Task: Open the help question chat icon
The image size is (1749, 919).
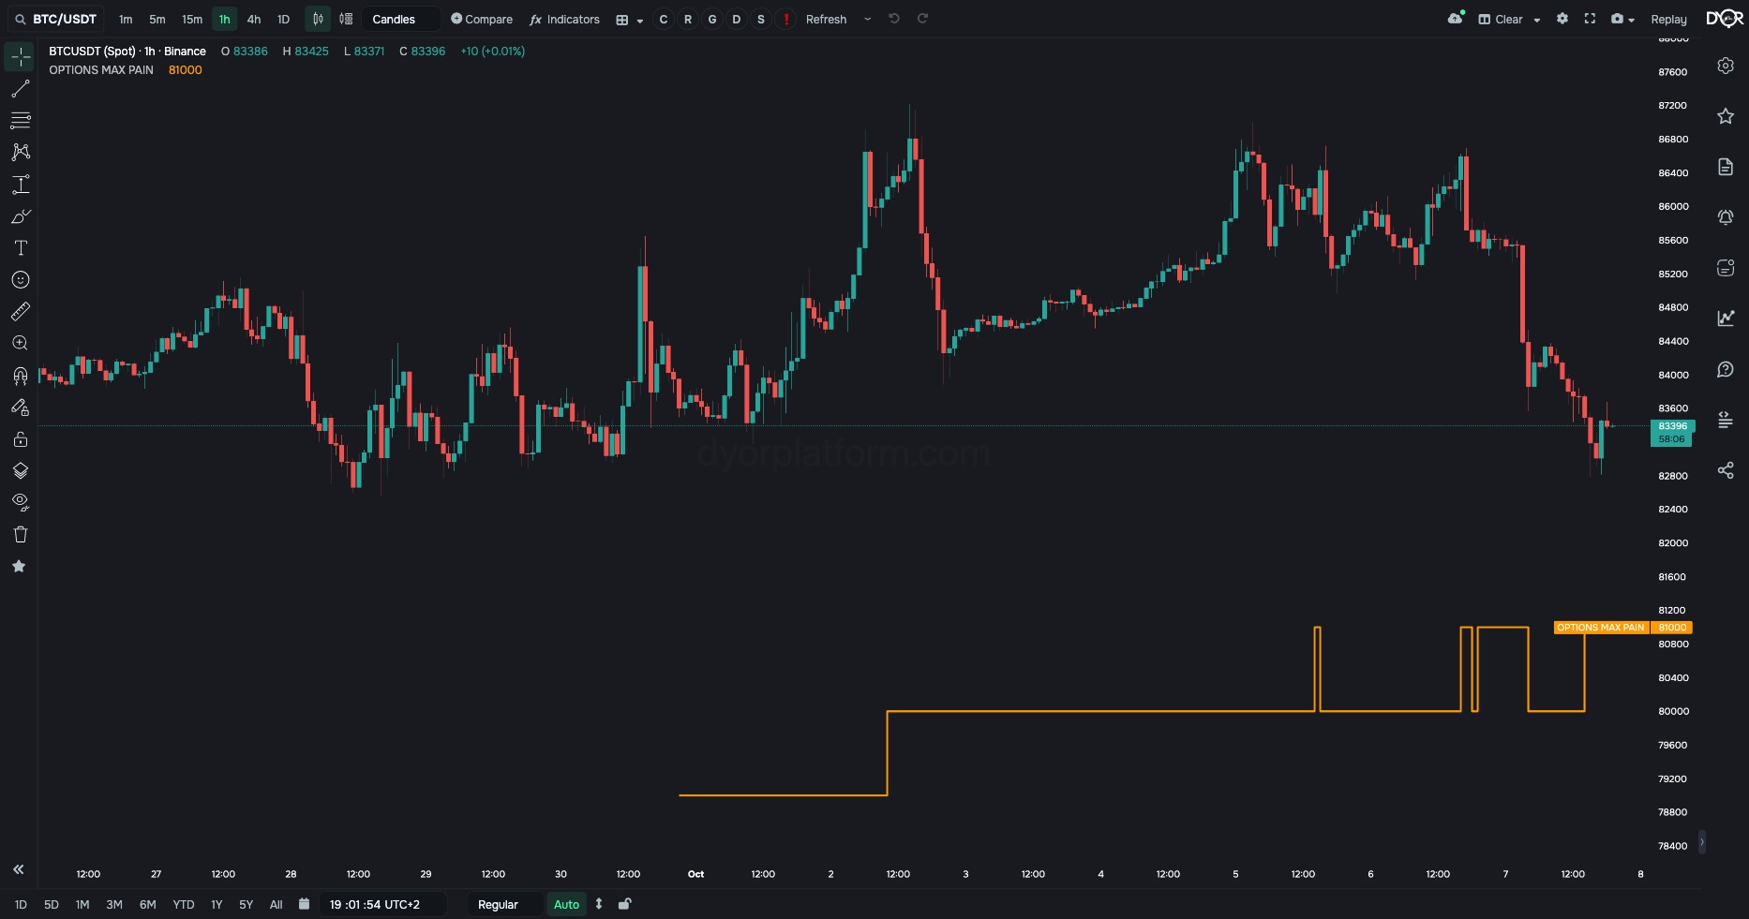Action: (x=1726, y=369)
